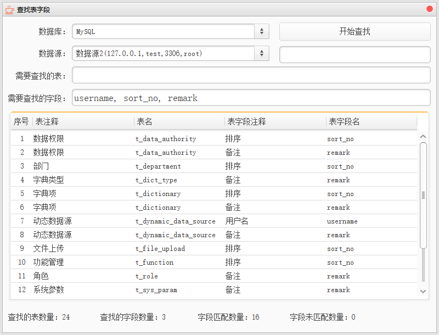Select the t_department table name cell
Screen dimensions: 439x335
tap(158, 166)
